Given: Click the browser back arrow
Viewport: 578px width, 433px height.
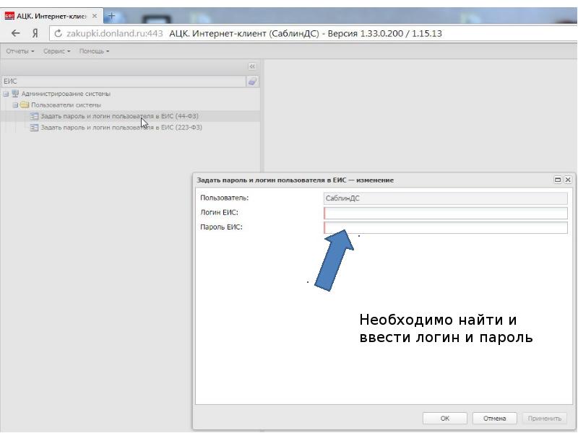Looking at the screenshot, I should [x=15, y=33].
